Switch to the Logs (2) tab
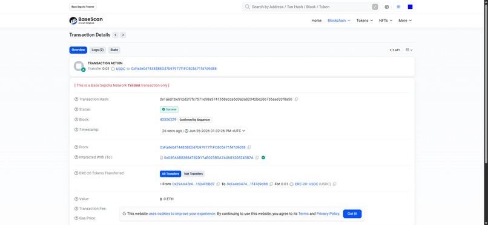The width and height of the screenshot is (488, 225). tap(97, 50)
